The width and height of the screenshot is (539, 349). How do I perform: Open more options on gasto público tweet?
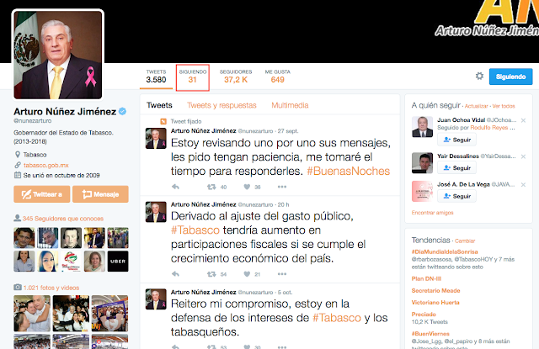coord(282,274)
